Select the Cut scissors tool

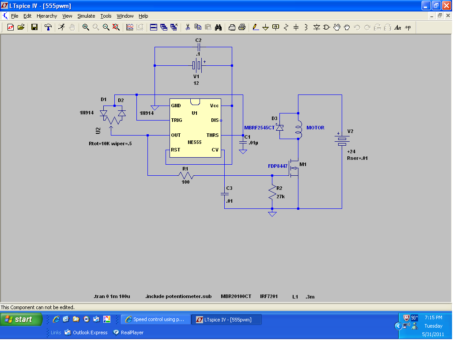click(188, 27)
